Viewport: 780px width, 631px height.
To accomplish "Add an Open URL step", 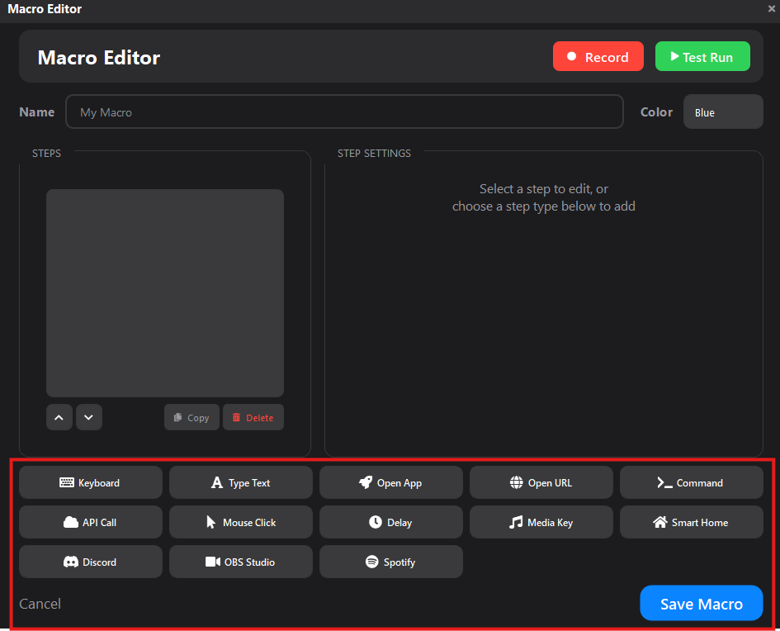I will point(541,482).
